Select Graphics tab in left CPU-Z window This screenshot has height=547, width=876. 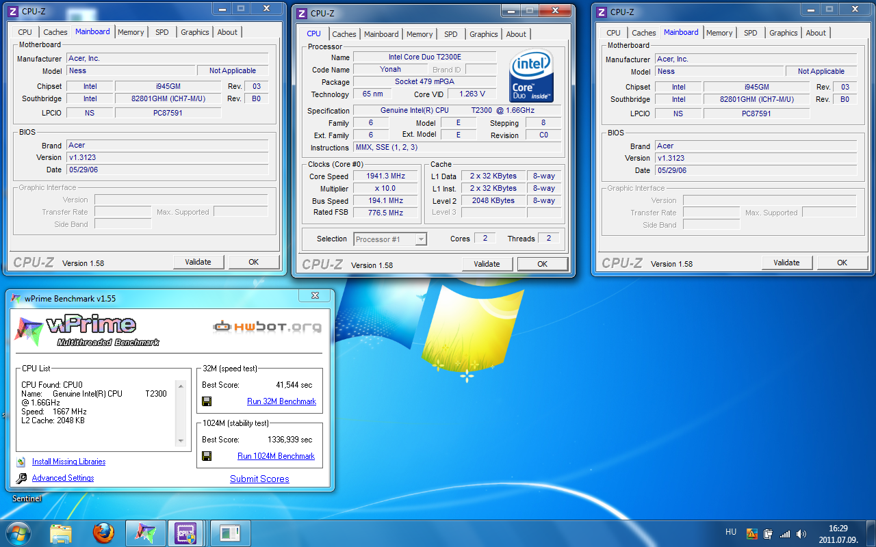tap(195, 32)
